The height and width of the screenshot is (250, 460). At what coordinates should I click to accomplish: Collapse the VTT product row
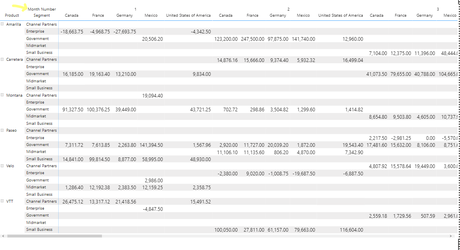click(2, 201)
